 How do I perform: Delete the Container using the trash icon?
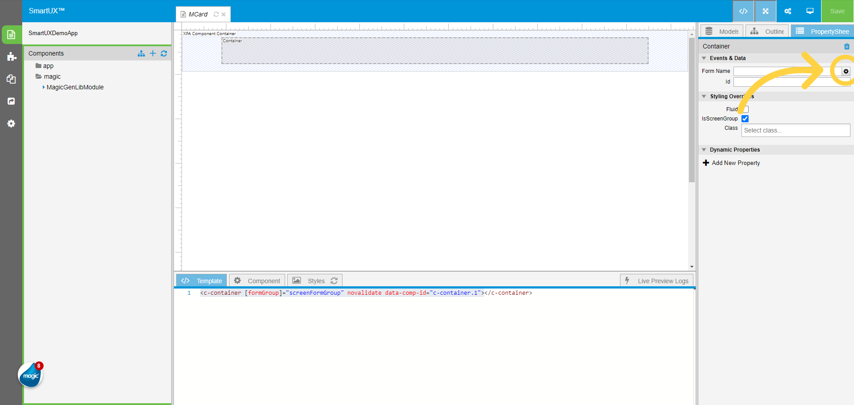click(x=846, y=46)
